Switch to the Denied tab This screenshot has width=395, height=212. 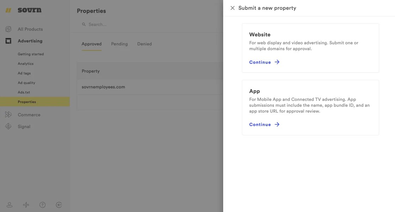click(x=144, y=44)
